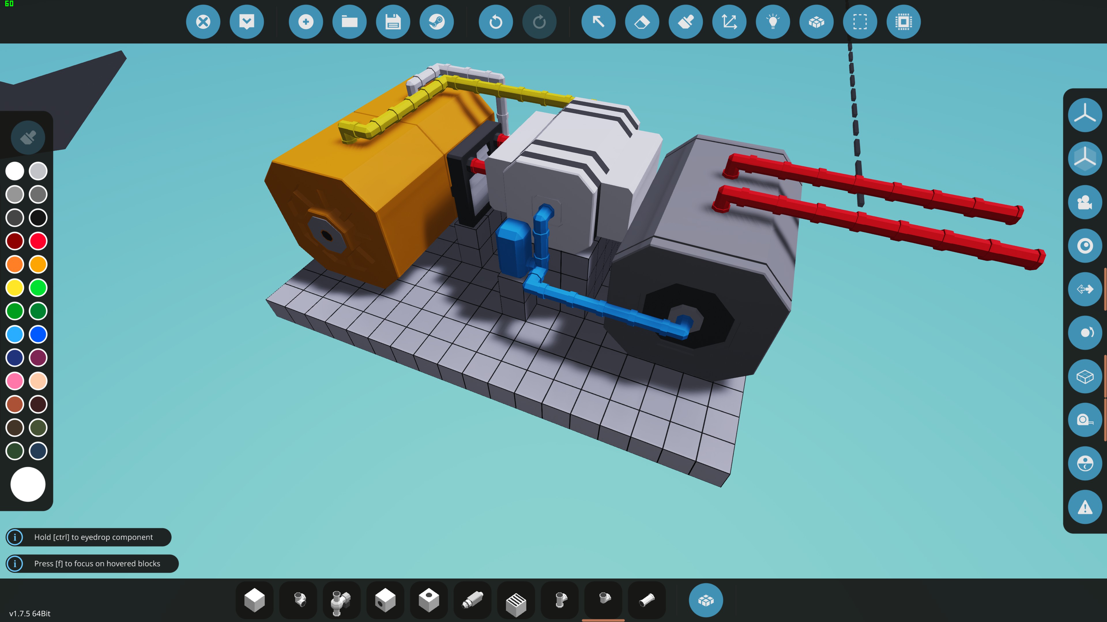Toggle the camera view button on the right panel
The image size is (1107, 622).
(1085, 202)
